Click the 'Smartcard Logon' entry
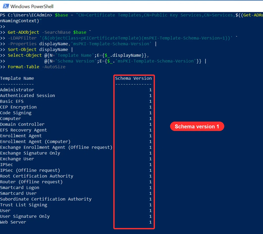The height and width of the screenshot is (234, 263). click(20, 187)
